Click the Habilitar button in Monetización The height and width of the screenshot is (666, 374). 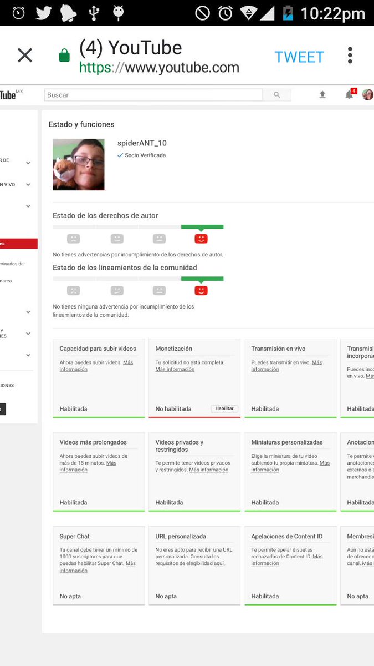click(x=224, y=408)
